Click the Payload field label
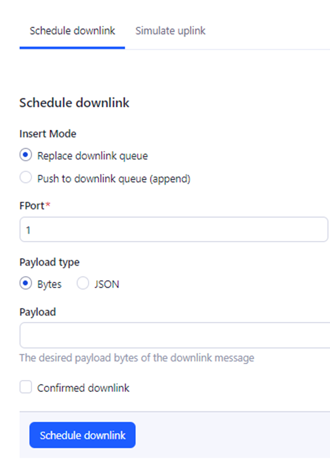The height and width of the screenshot is (471, 330). coord(38,312)
